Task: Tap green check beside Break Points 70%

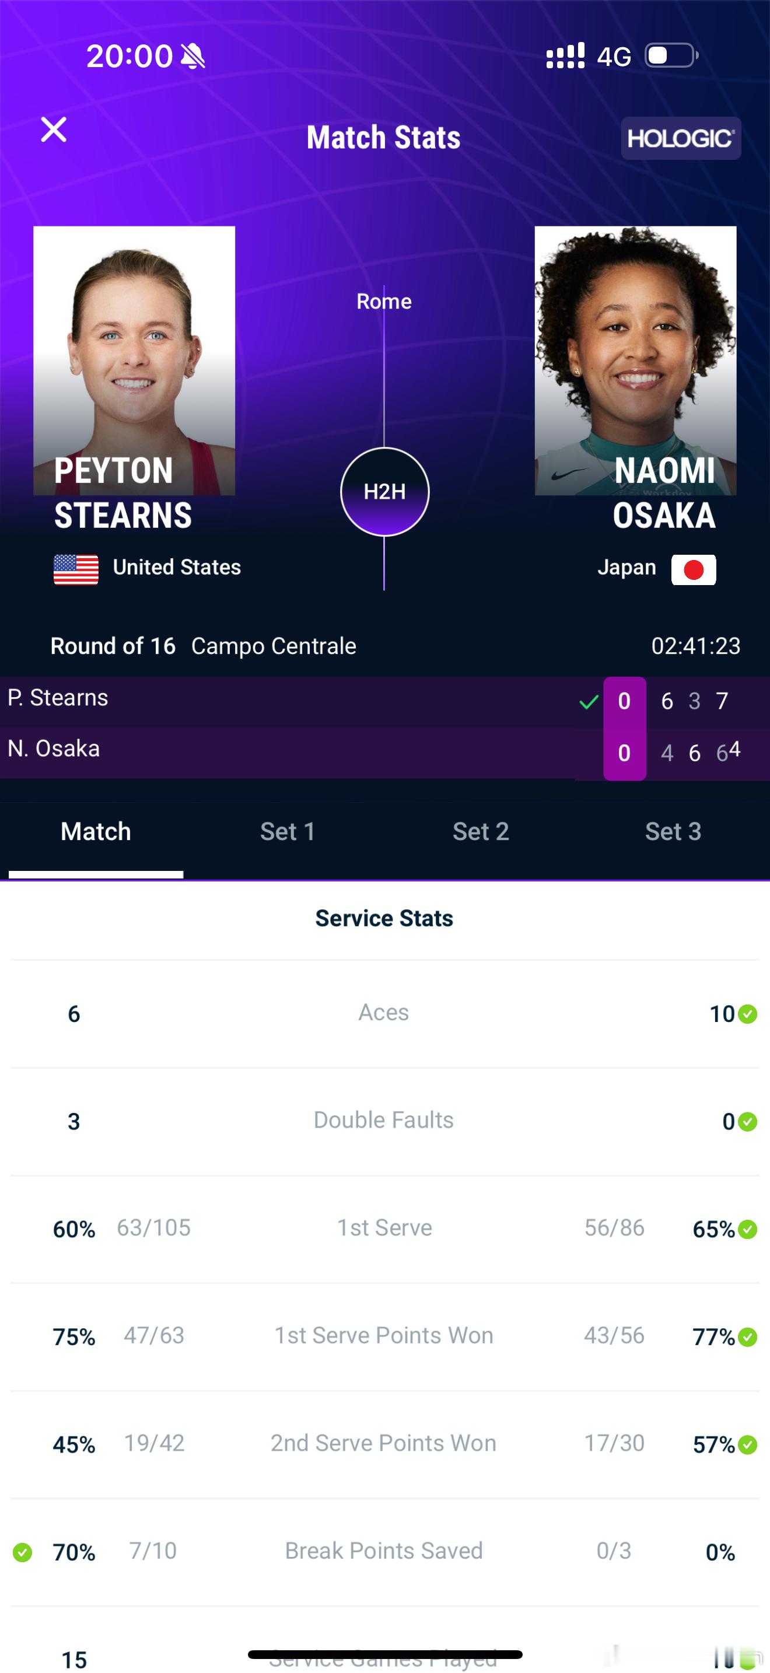Action: [x=23, y=1552]
